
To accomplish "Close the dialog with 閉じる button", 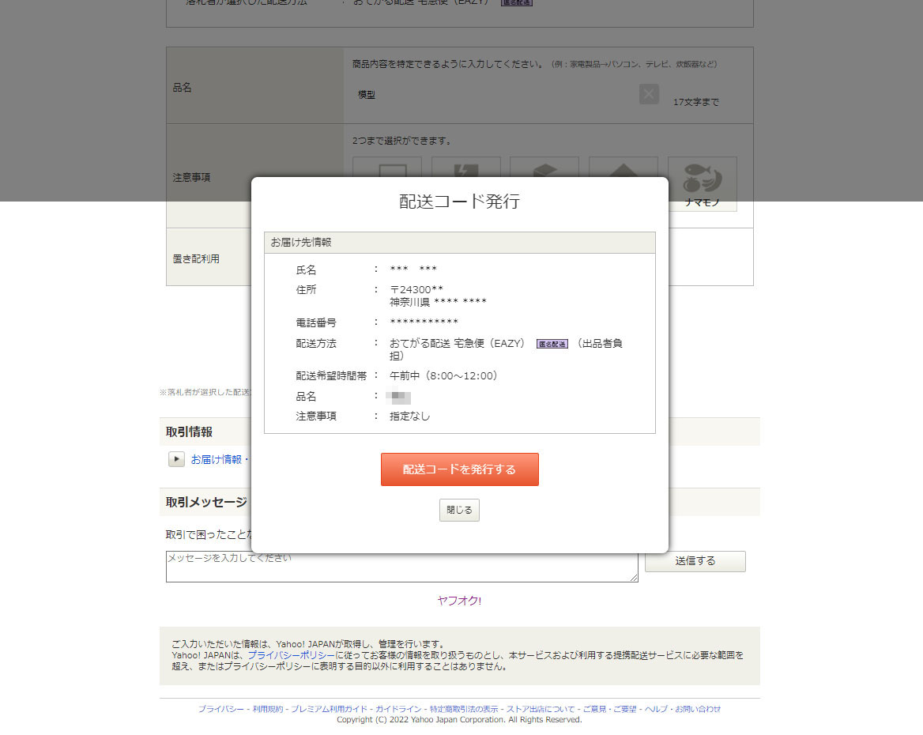I will coord(459,511).
